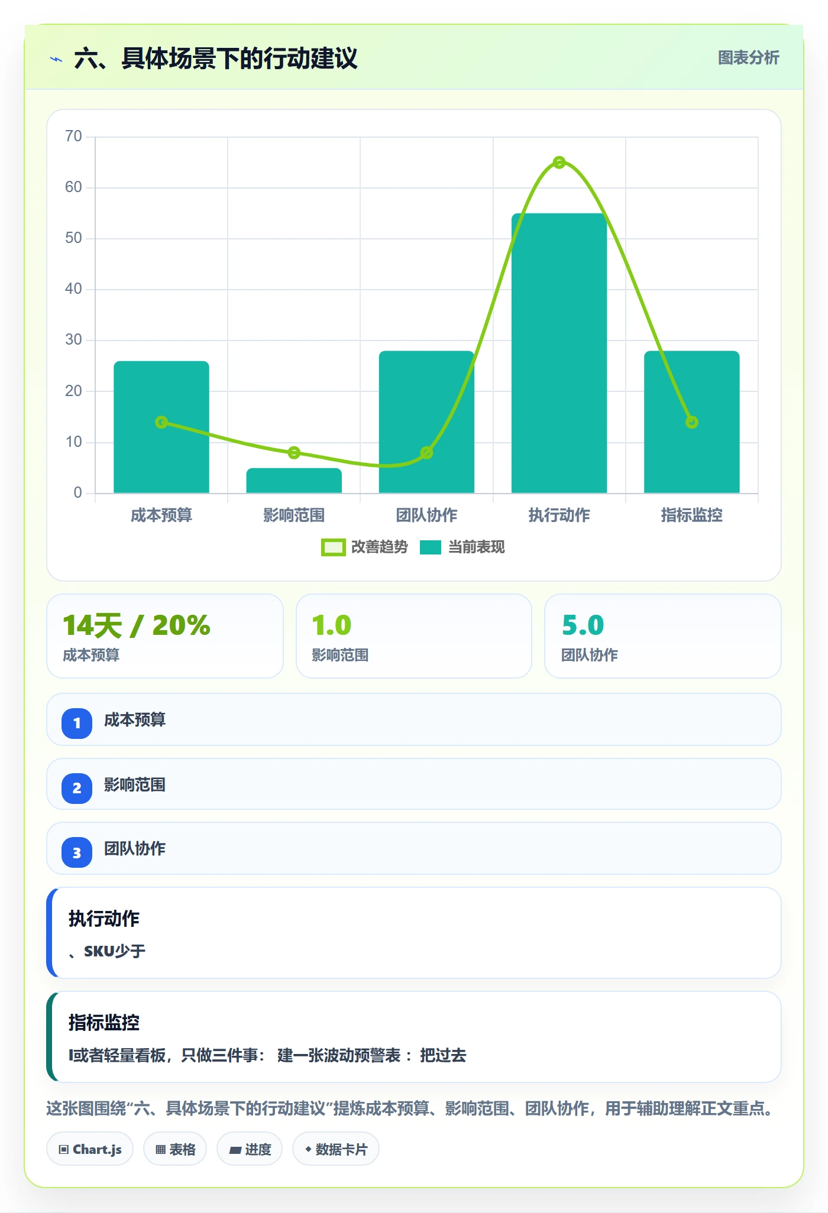Open the 指标监控 callout card heading
The image size is (828, 1213).
pyautogui.click(x=104, y=1023)
